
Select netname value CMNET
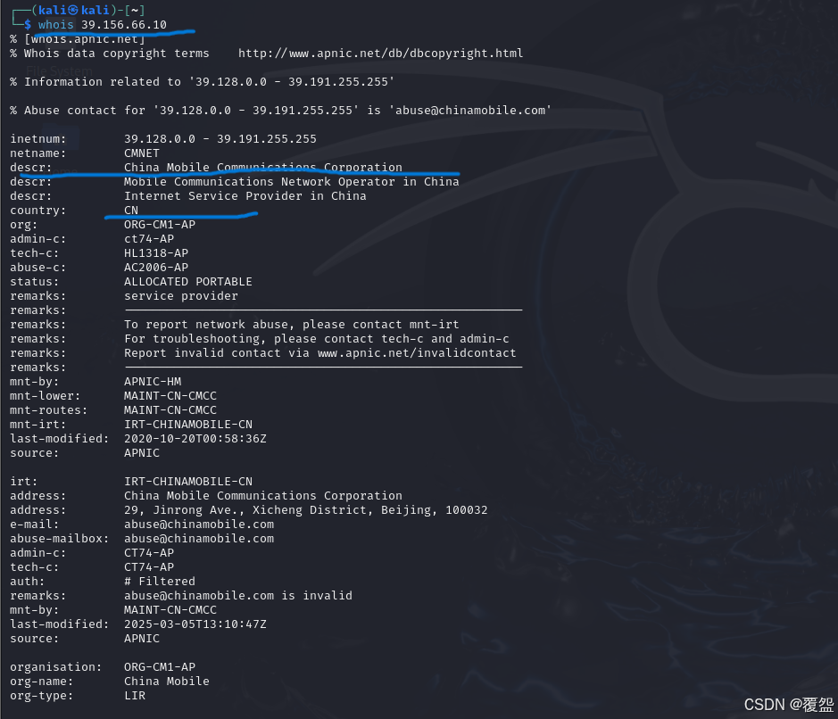click(x=142, y=153)
